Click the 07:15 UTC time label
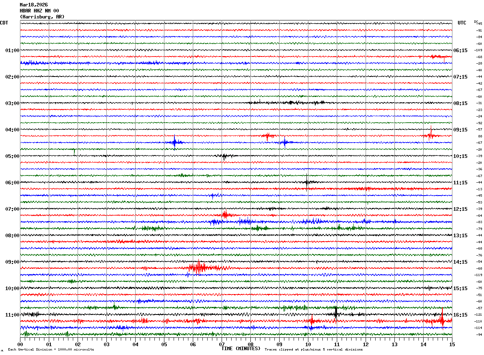484x355 pixels. click(460, 77)
